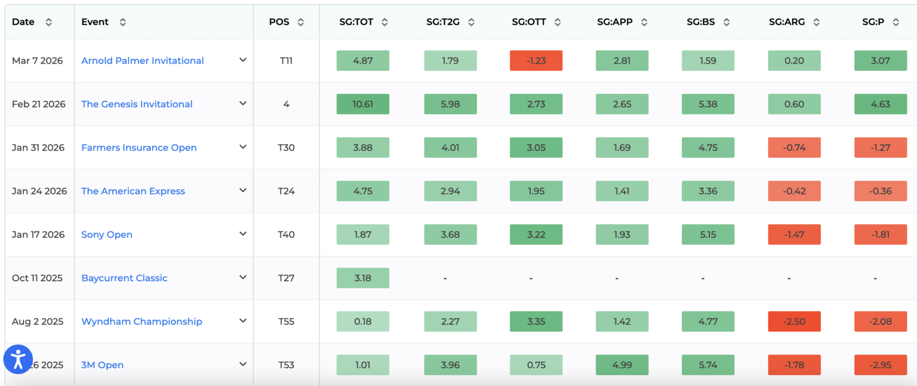Open the accessibility widget icon
The height and width of the screenshot is (386, 917).
click(18, 360)
